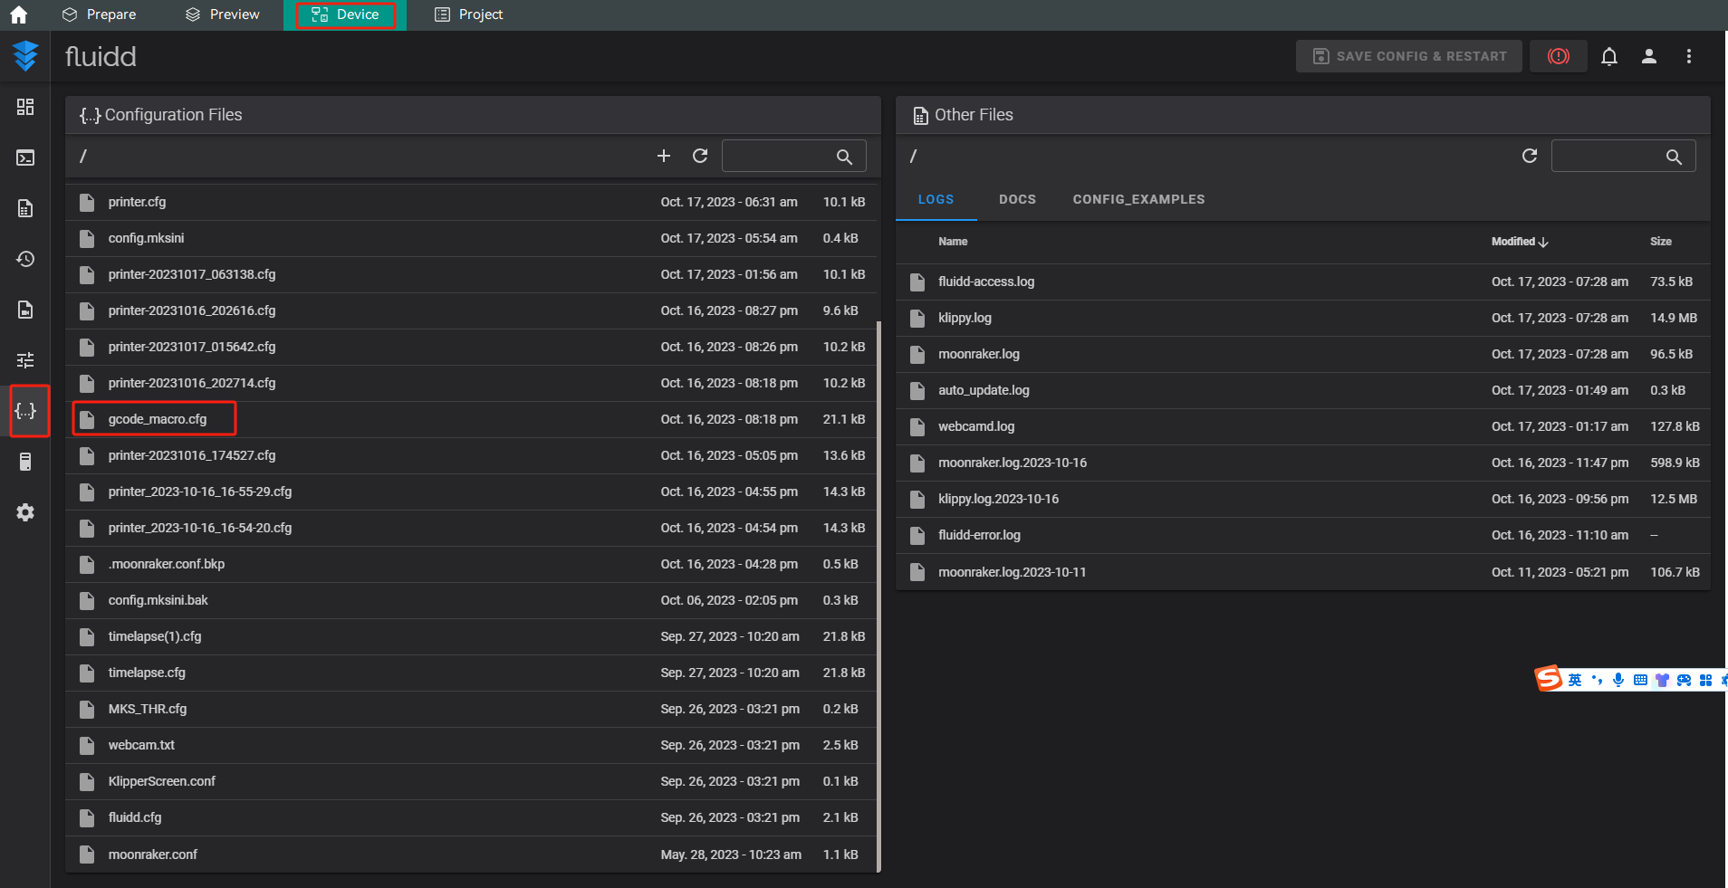Open fluidd.cfg file
1728x888 pixels.
point(471,817)
